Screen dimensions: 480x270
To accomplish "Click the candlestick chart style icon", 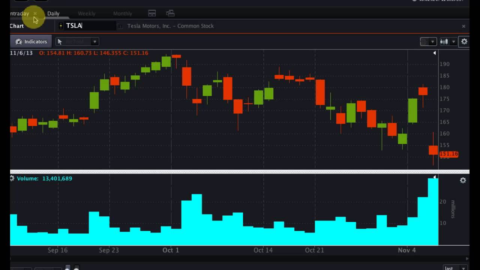I will pyautogui.click(x=444, y=42).
